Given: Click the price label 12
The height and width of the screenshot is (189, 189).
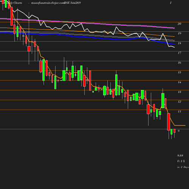Looking at the screenshot, I should 179,102.
